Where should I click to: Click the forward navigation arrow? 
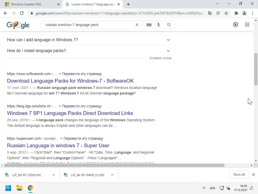coord(14,13)
